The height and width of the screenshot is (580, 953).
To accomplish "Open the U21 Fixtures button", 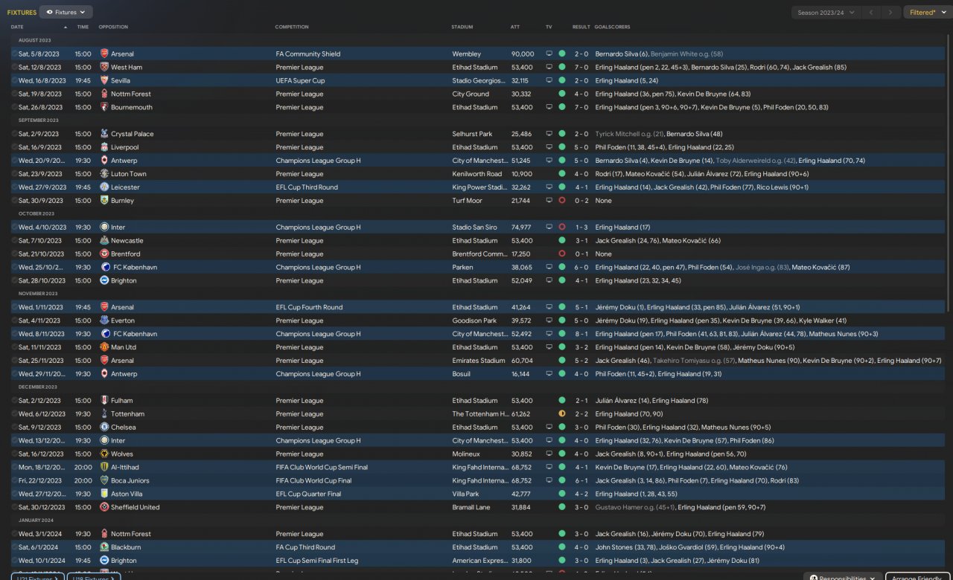I will pos(36,576).
